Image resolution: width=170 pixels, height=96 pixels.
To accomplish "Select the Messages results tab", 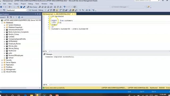I will click(x=48, y=54).
